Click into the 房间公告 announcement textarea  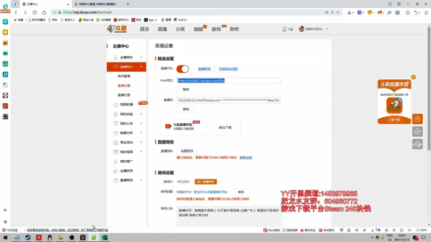(x=229, y=216)
